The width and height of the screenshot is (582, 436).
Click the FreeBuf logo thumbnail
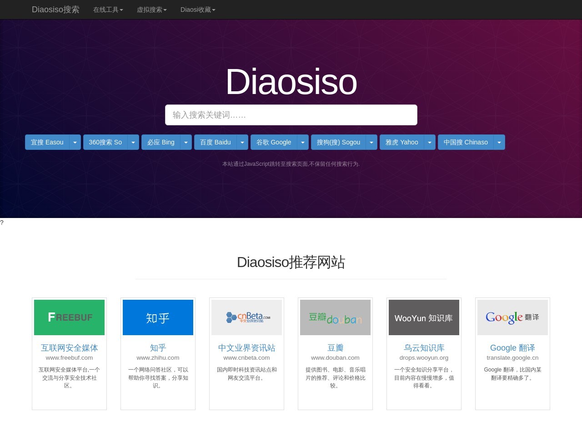click(x=69, y=317)
